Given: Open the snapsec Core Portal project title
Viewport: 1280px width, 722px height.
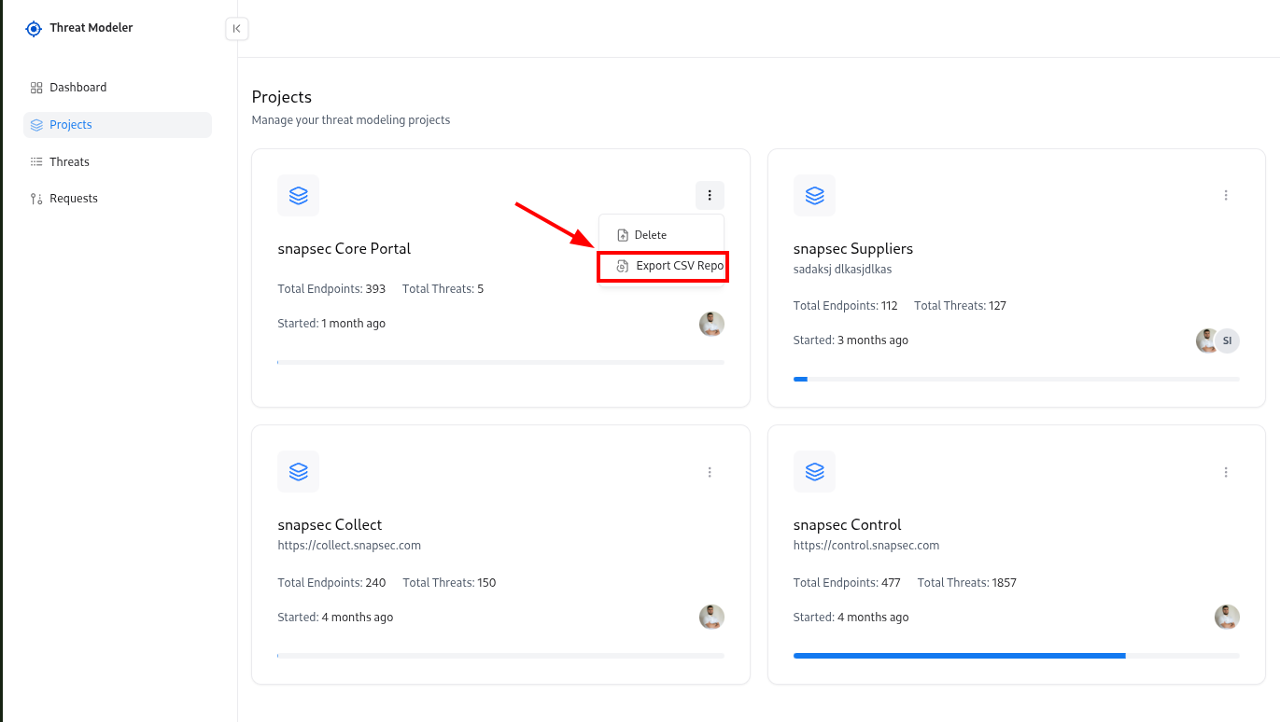Looking at the screenshot, I should coord(345,249).
